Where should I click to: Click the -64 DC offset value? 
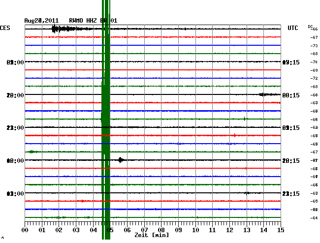click(x=314, y=218)
